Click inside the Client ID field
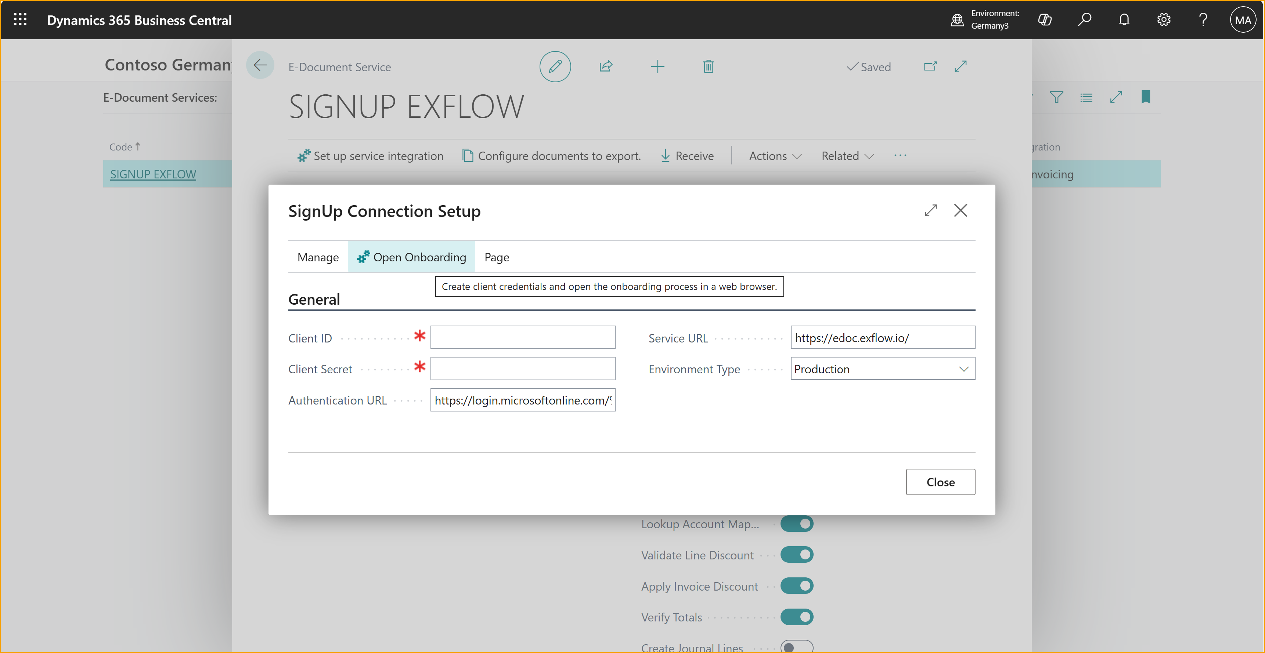1265x653 pixels. [x=522, y=338]
